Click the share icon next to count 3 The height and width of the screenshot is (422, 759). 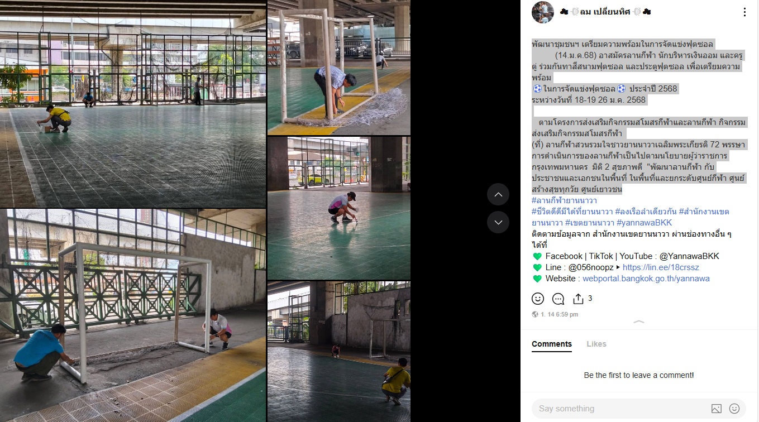click(578, 299)
